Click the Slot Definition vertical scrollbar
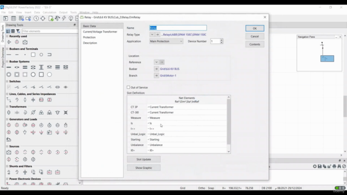 click(229, 125)
